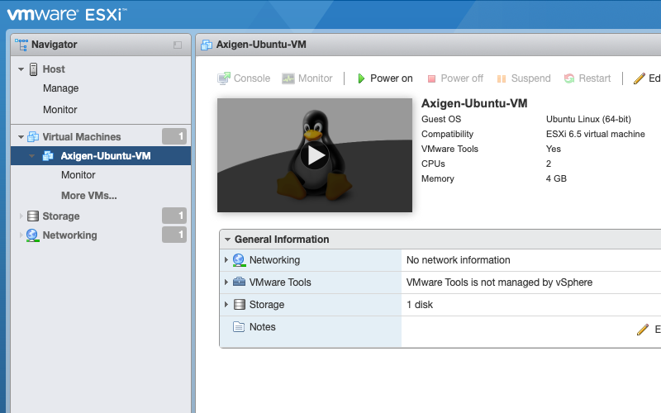Screen dimensions: 661x413
Task: Click the Restart circular arrow icon
Action: pyautogui.click(x=569, y=78)
